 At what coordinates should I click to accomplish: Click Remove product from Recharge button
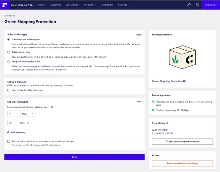click(x=182, y=163)
